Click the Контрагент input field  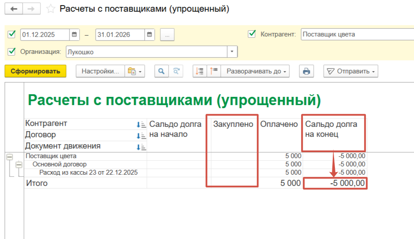(356, 34)
